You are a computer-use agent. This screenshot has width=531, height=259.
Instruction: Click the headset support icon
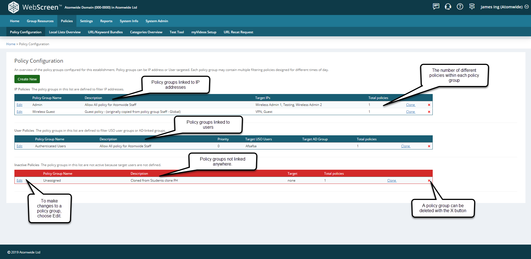(x=448, y=7)
